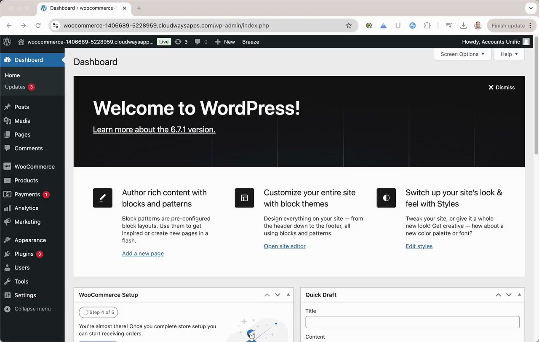Open the Screen Options dropdown
Viewport: 539px width, 342px height.
tap(462, 54)
